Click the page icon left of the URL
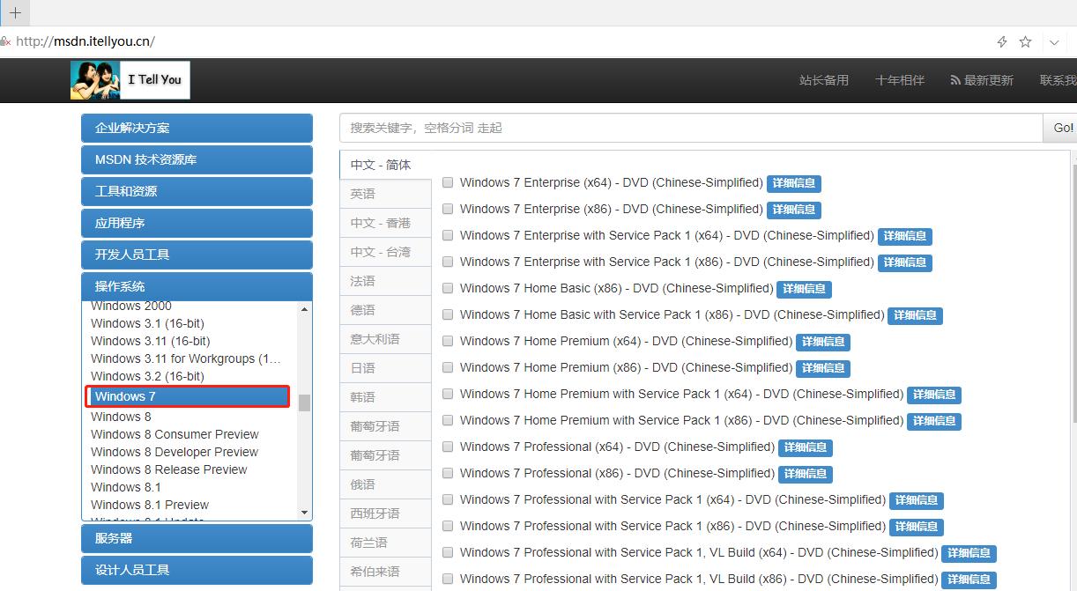 pos(7,41)
